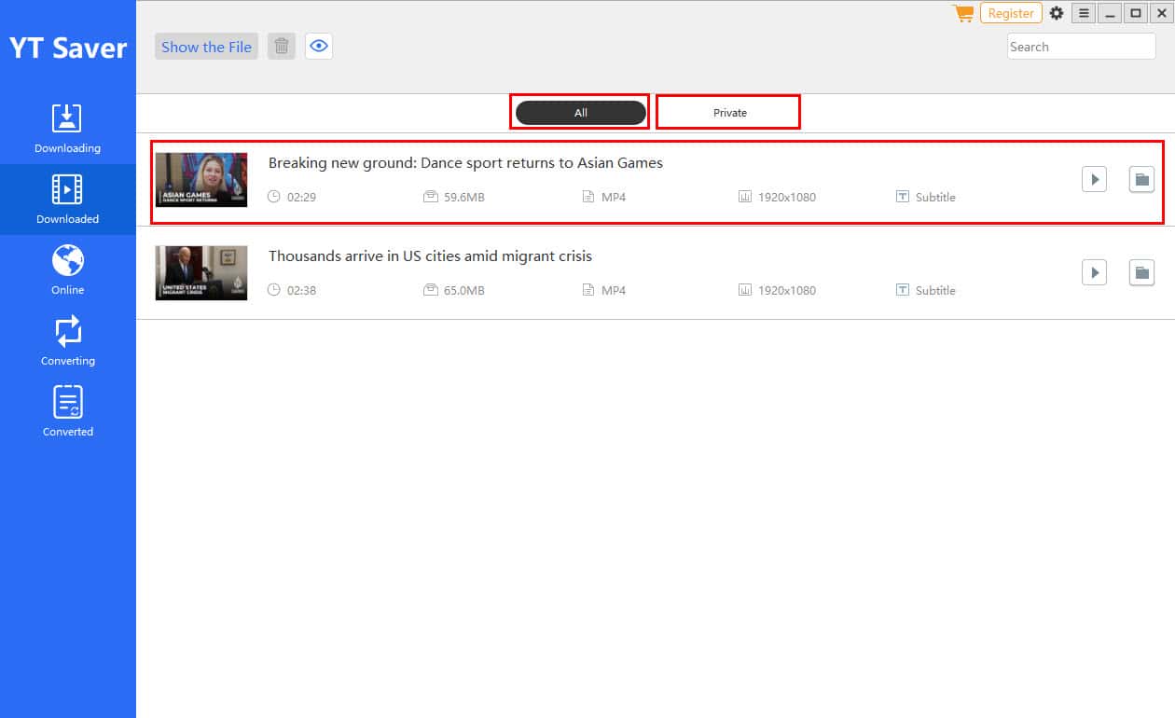The image size is (1175, 718).
Task: Minimize the YT Saver window
Action: (x=1110, y=13)
